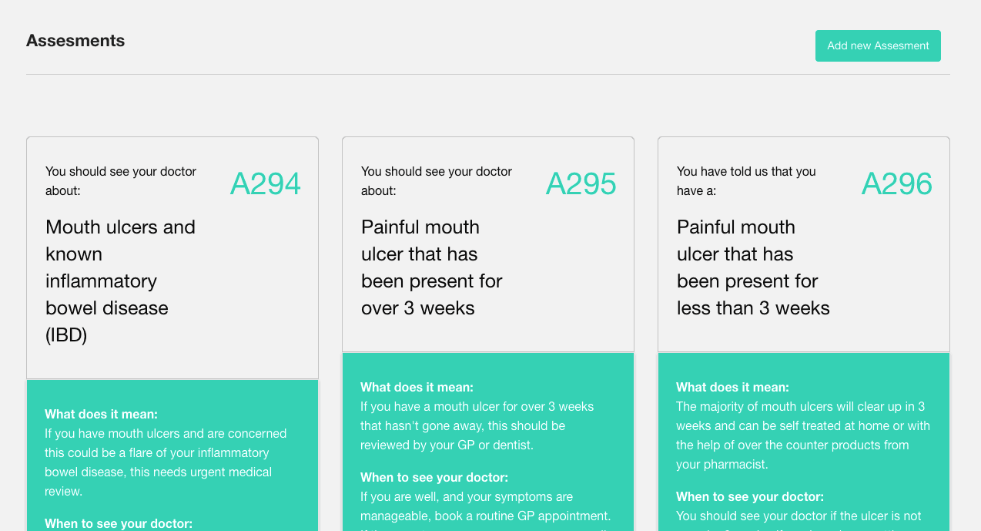Click 'What does it mean:' heading in A294 card
Viewport: 981px width, 531px height.
tap(101, 414)
